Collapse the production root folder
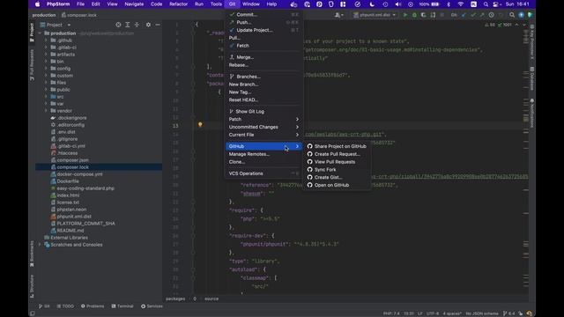The image size is (564, 317). (40, 33)
